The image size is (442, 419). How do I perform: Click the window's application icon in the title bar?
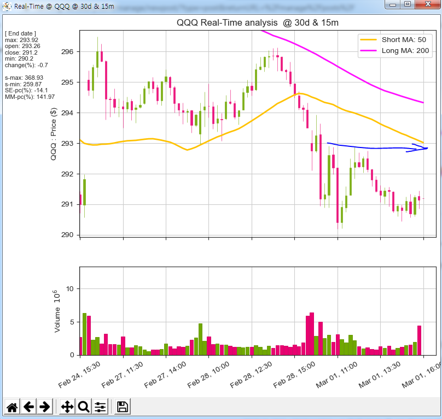click(7, 6)
